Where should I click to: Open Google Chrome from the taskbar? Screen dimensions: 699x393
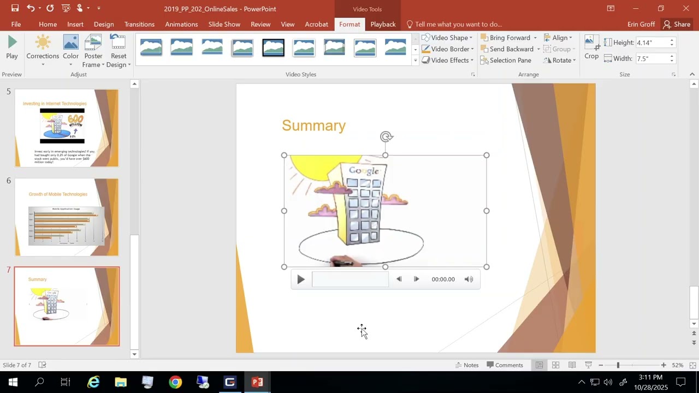(175, 382)
